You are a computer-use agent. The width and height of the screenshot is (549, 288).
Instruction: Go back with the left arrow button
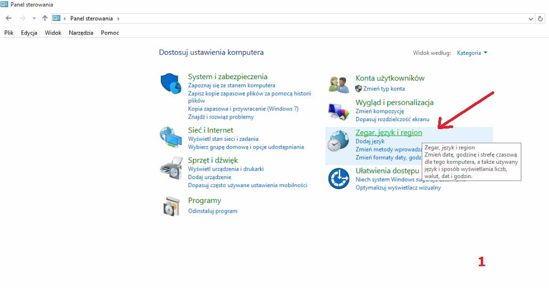9,18
